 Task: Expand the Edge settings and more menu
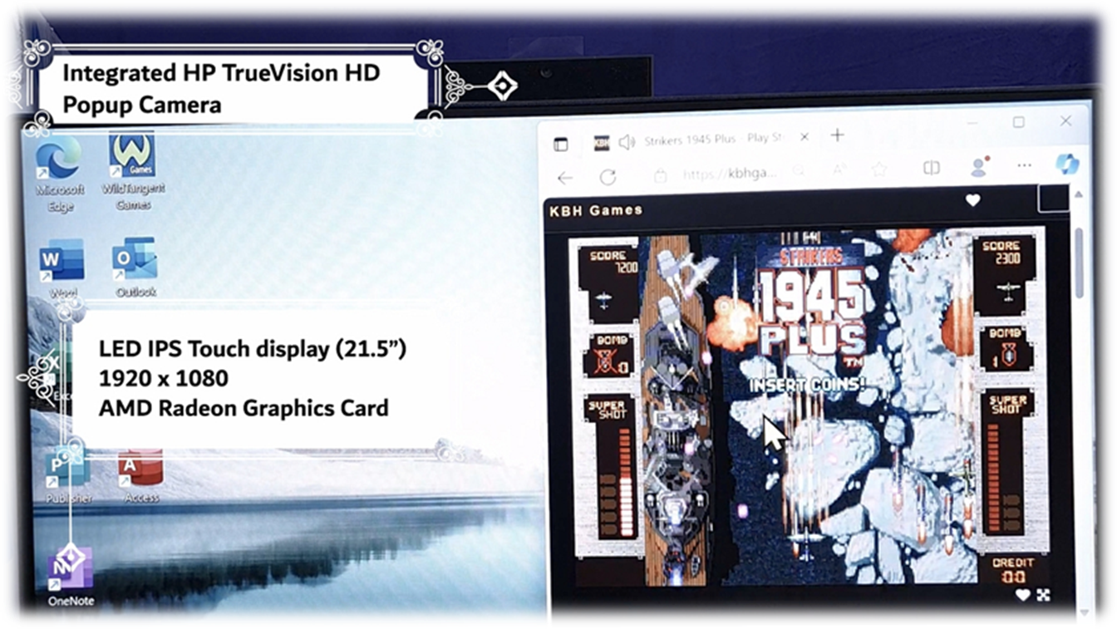[1023, 167]
